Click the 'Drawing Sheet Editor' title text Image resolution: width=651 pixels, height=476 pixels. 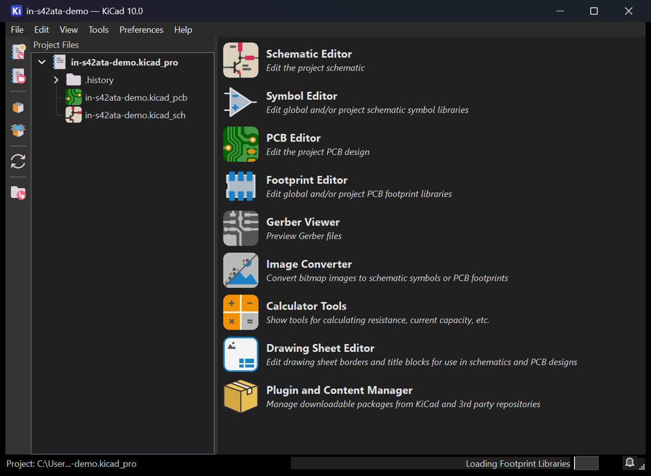(321, 348)
